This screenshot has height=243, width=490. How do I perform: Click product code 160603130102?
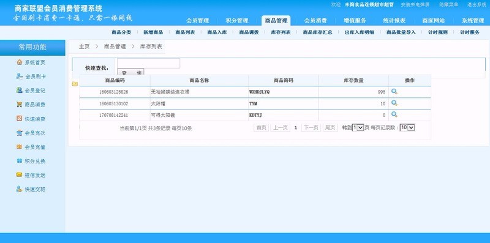coord(113,103)
